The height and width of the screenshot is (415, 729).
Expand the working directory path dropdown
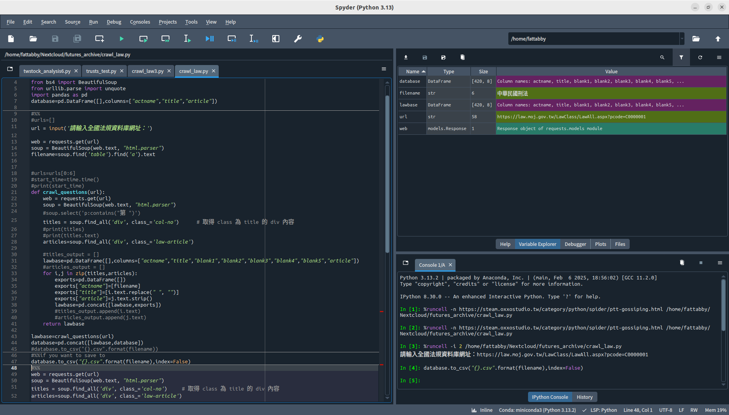pyautogui.click(x=682, y=39)
